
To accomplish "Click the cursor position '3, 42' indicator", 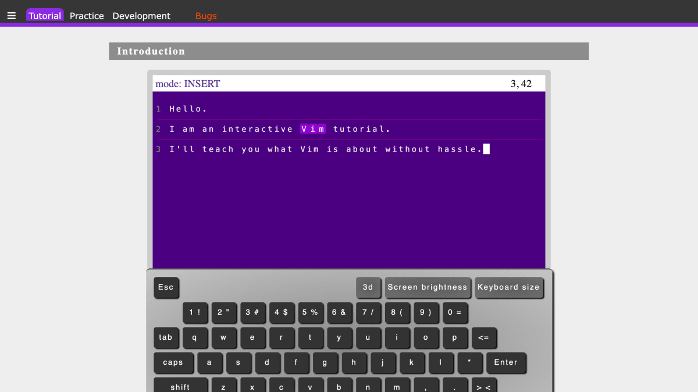I will [521, 84].
